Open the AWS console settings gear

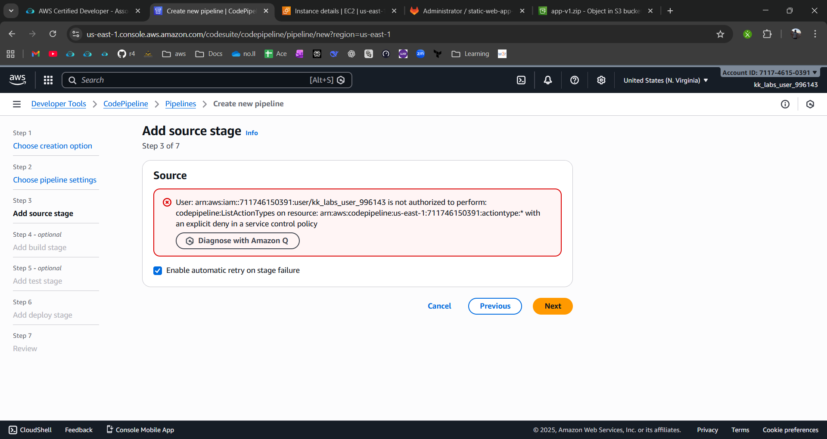pos(601,80)
